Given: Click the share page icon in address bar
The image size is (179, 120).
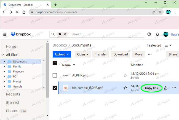Looking at the screenshot, I should 153,12.
